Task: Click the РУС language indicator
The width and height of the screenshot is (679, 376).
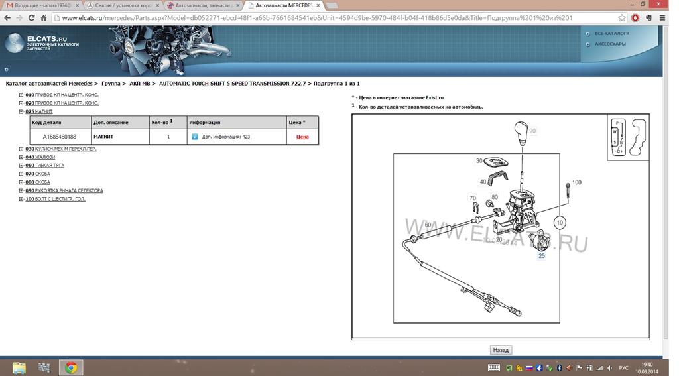Action: click(623, 368)
